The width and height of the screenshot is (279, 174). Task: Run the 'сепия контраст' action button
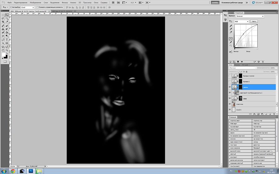pos(263,160)
